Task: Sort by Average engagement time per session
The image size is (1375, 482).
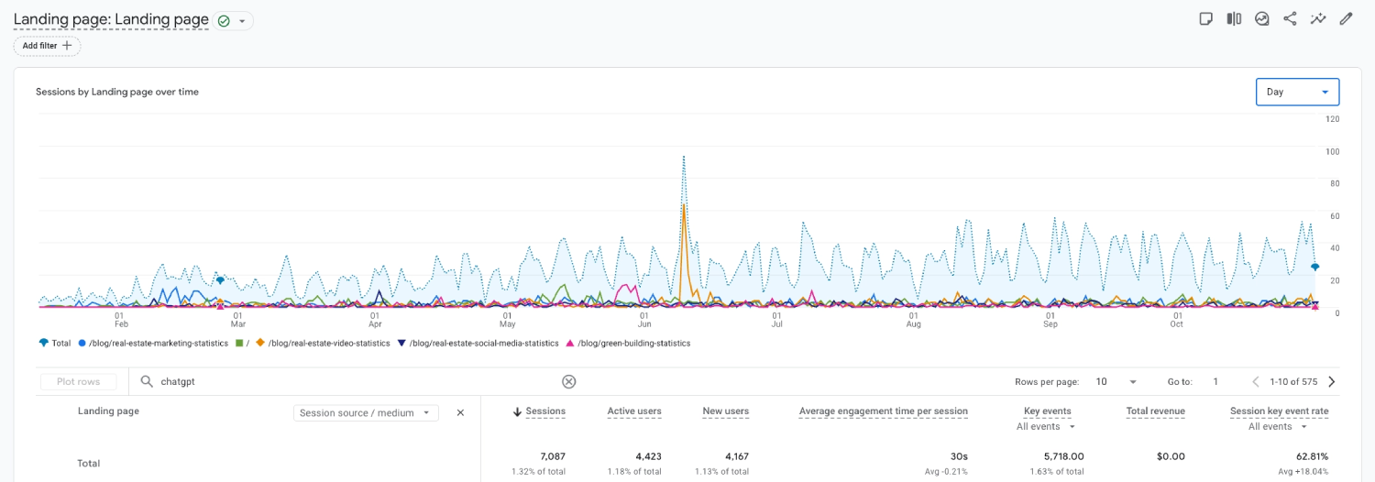Action: click(x=884, y=411)
